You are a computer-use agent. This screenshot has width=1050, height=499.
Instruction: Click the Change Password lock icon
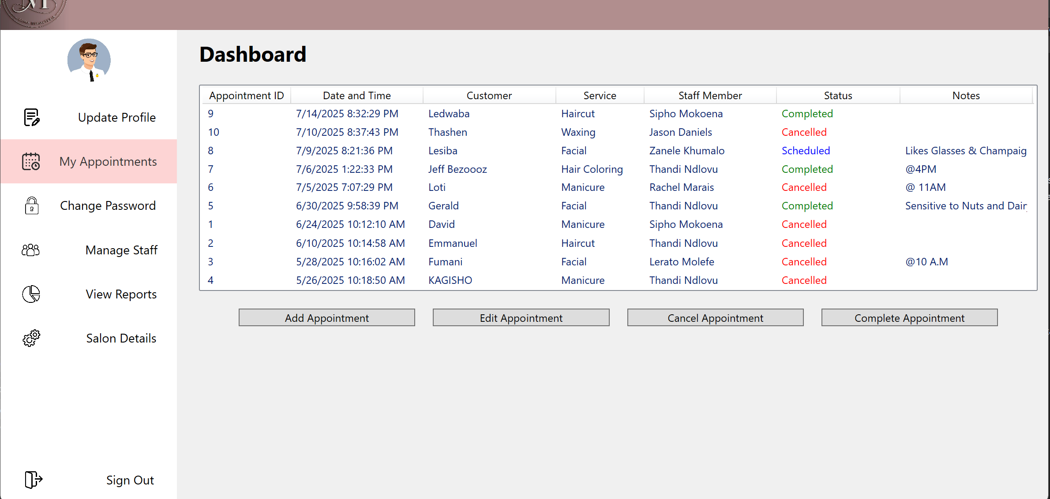[x=31, y=205]
